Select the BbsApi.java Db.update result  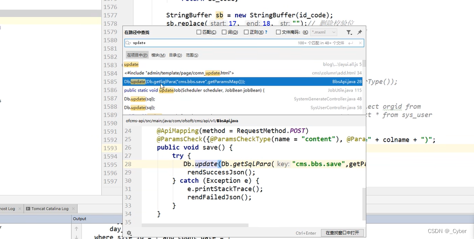coord(243,81)
